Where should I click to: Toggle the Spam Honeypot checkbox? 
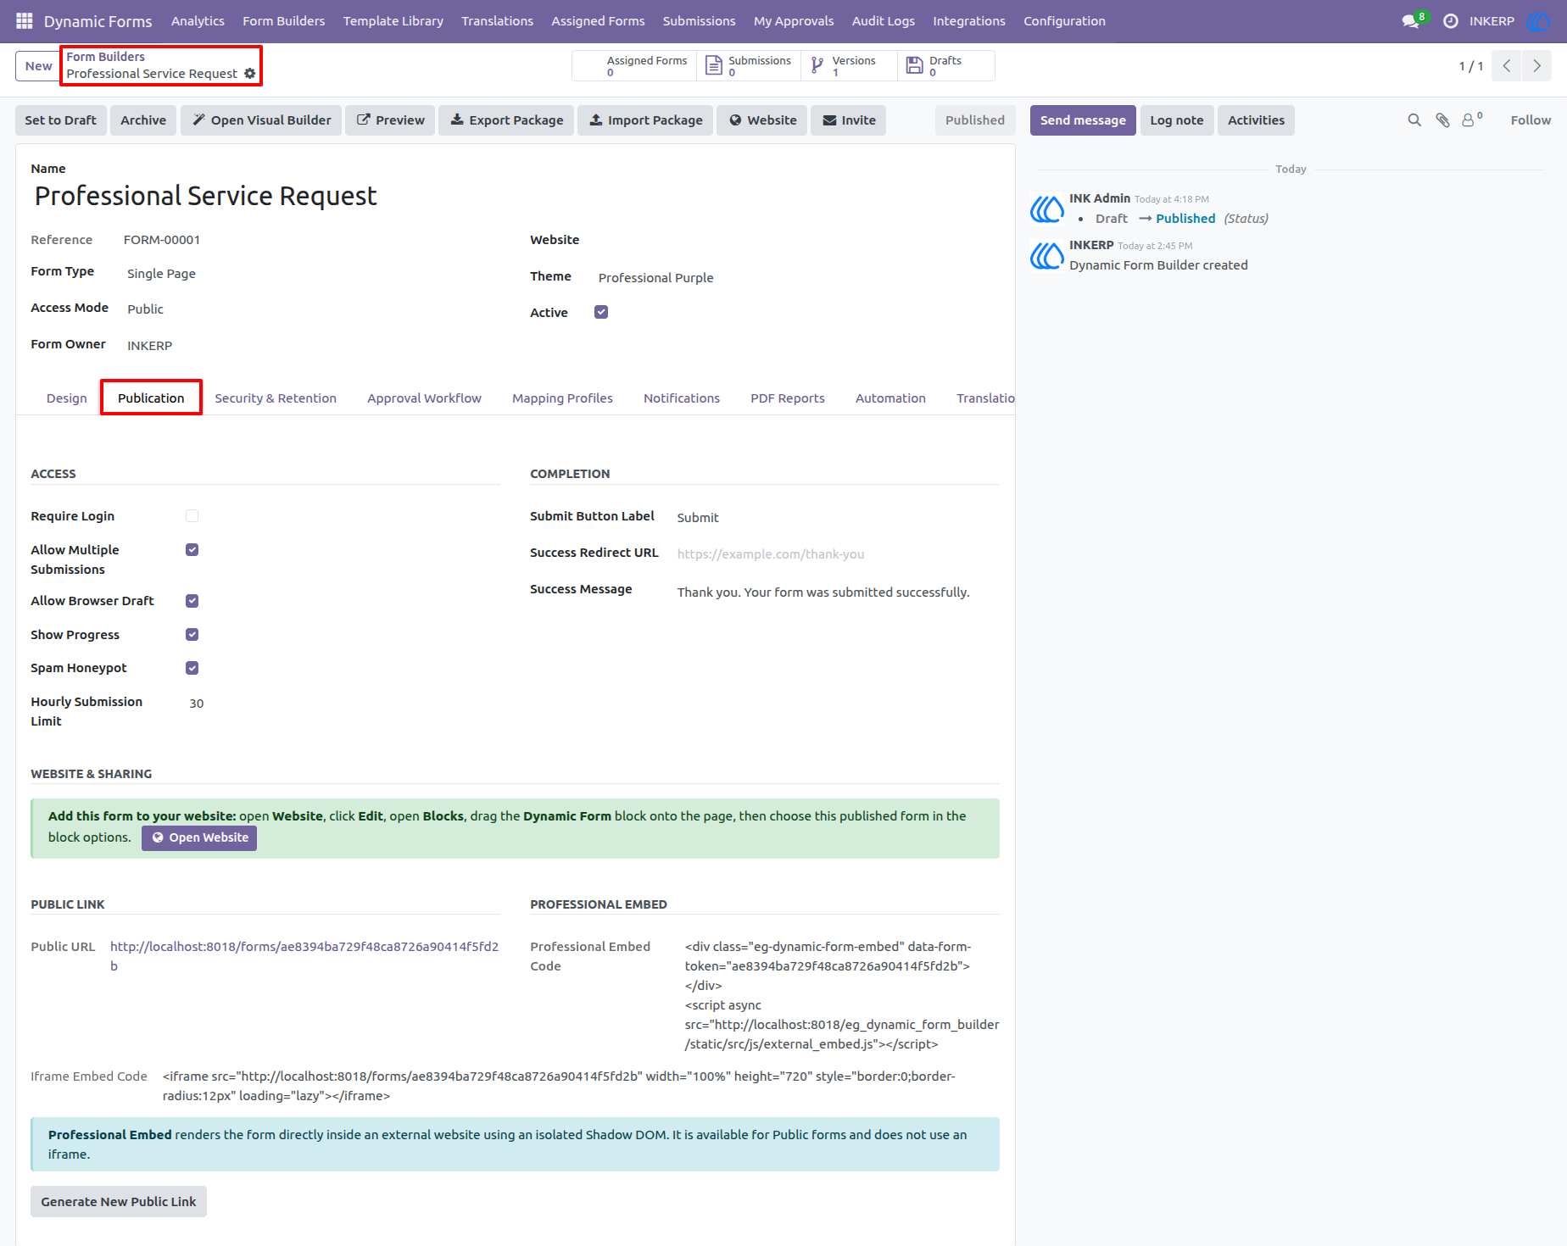click(192, 668)
